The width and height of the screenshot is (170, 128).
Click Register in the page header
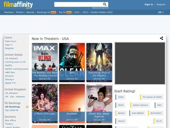(161, 5)
